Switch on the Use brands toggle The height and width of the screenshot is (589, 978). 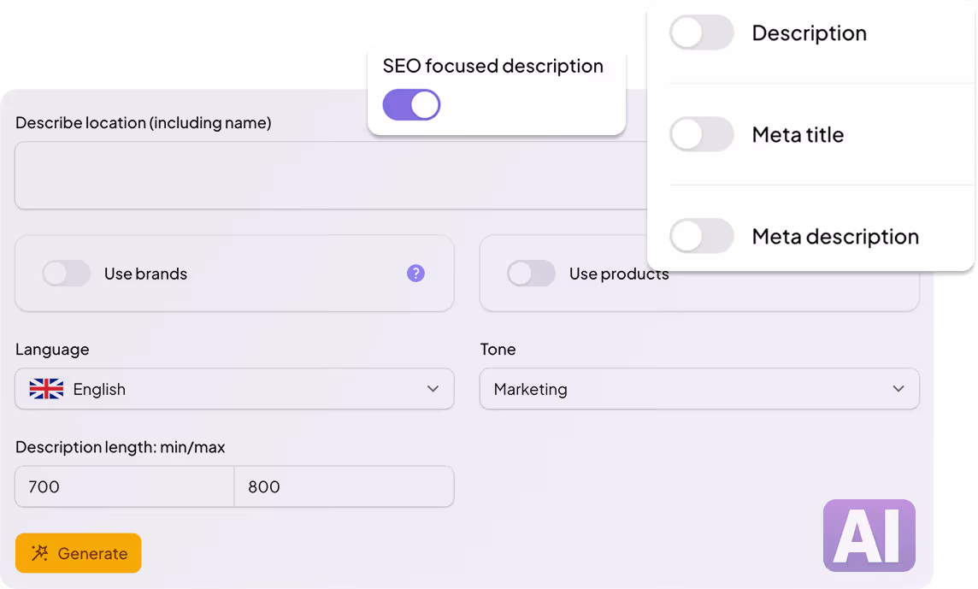point(67,274)
